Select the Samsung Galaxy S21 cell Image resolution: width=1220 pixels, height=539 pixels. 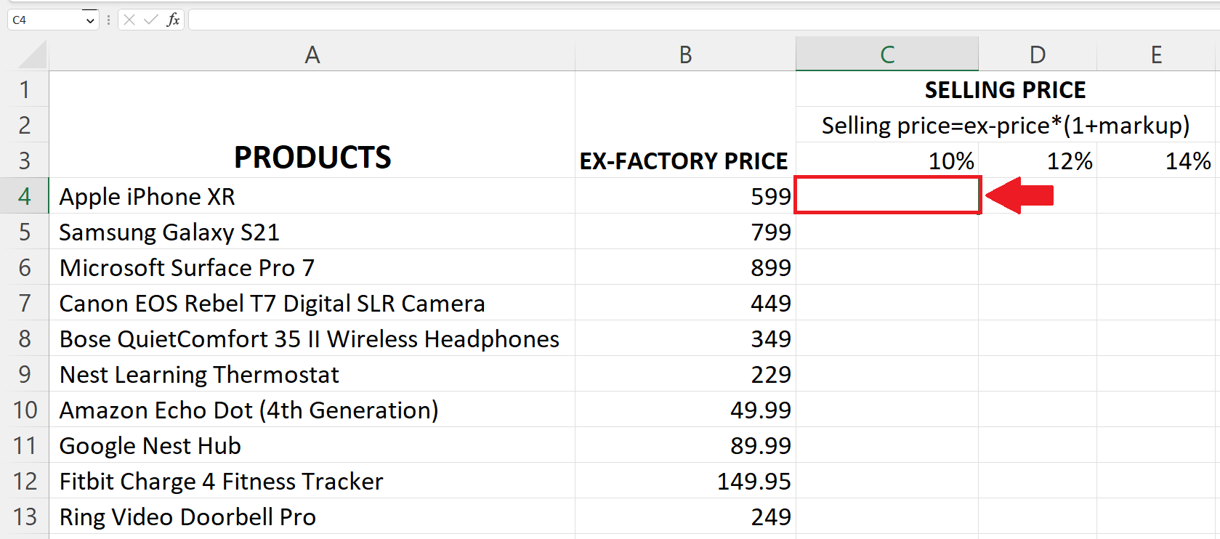(x=312, y=232)
